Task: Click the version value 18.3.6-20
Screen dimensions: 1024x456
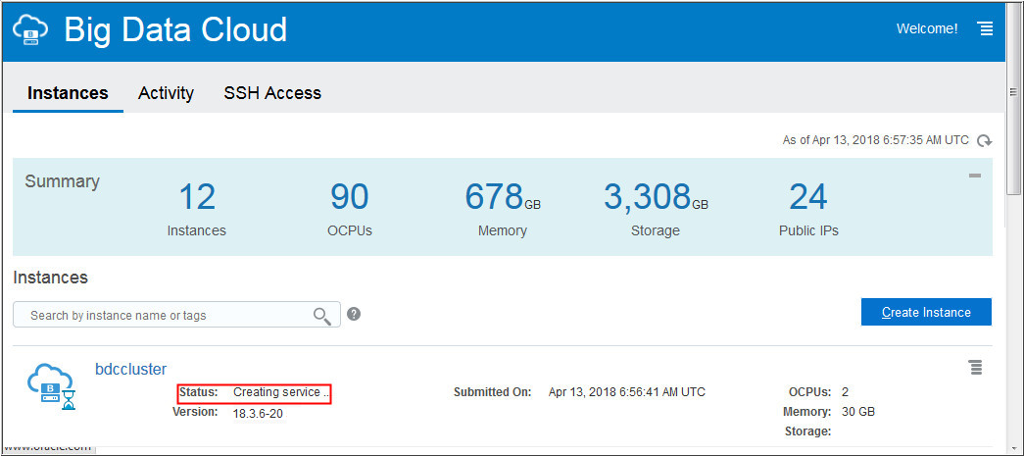Action: click(258, 414)
